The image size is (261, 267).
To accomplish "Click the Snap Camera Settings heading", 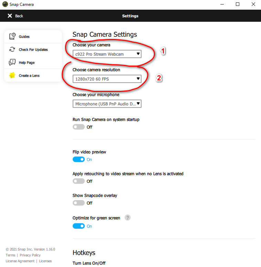I will 105,35.
